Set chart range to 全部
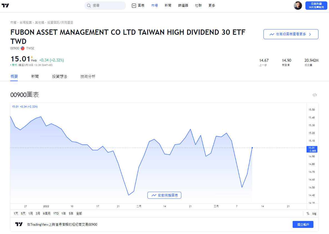329x234 pixels. click(x=79, y=213)
